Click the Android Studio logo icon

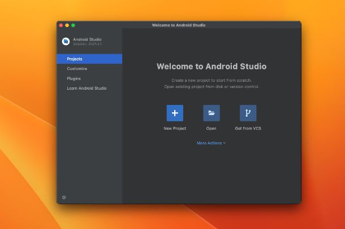click(x=66, y=41)
